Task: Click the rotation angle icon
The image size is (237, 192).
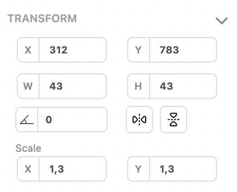Action: (x=27, y=120)
